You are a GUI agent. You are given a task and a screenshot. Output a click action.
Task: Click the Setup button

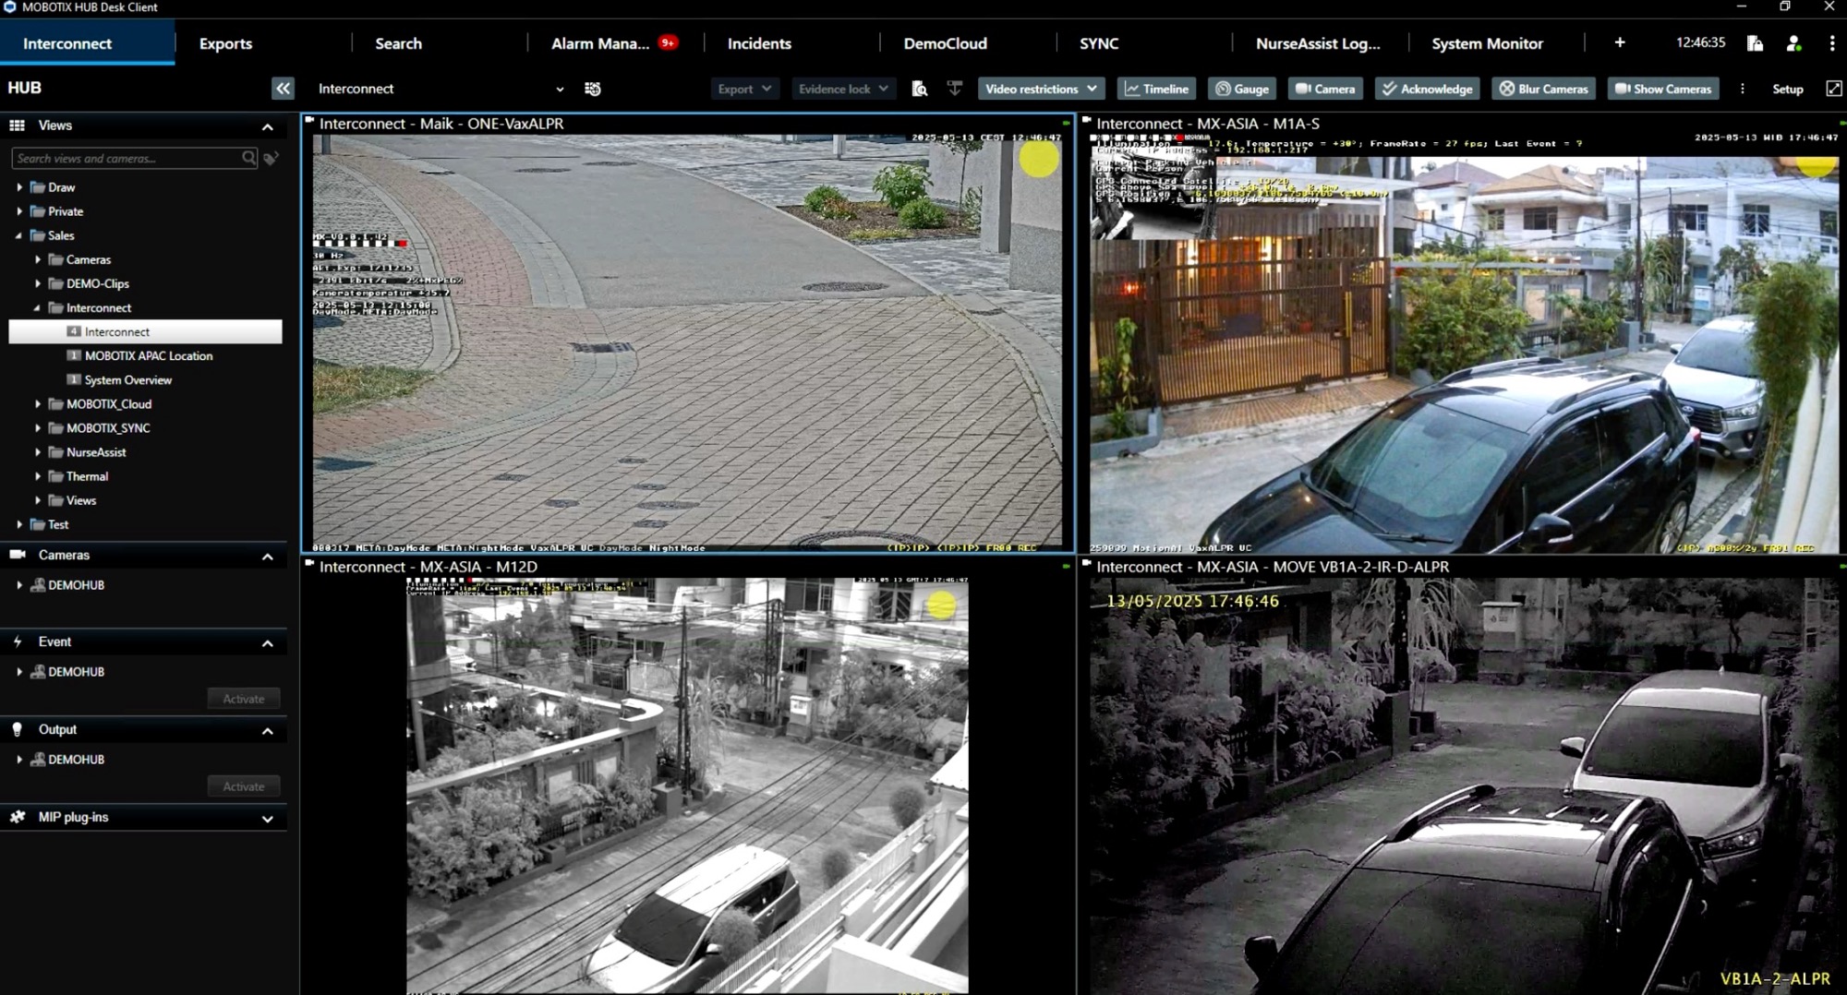pos(1787,89)
